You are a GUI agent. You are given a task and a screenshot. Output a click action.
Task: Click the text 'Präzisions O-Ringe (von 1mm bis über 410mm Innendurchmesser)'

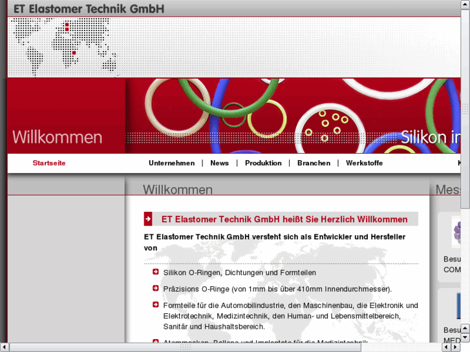[277, 289]
